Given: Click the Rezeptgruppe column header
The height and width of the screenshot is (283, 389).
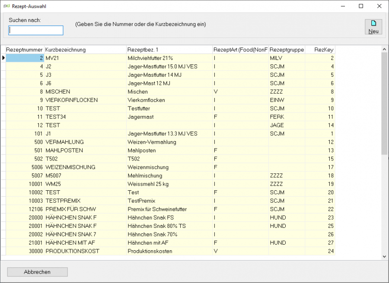Looking at the screenshot, I should 287,50.
